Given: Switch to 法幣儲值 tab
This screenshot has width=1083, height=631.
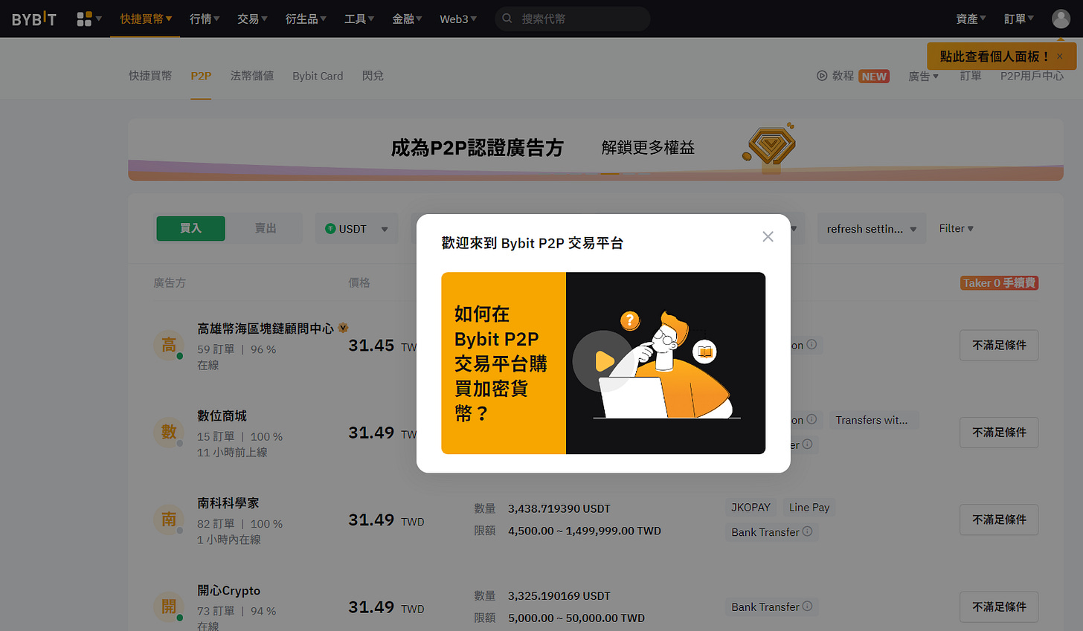Looking at the screenshot, I should tap(252, 76).
